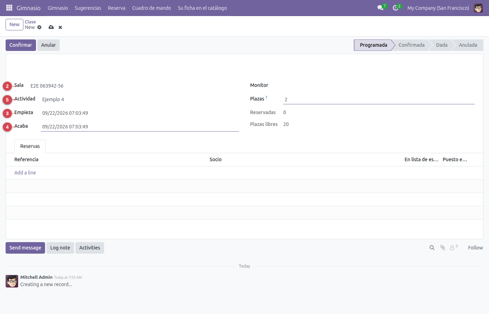
Task: Open the gear actions menu beside New
Action: (x=39, y=27)
